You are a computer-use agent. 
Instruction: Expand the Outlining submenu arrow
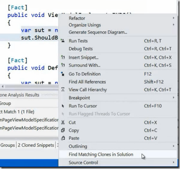(x=173, y=146)
